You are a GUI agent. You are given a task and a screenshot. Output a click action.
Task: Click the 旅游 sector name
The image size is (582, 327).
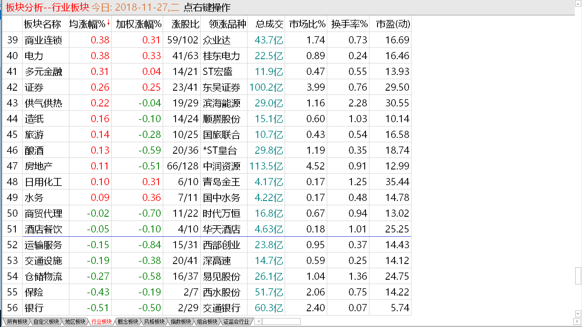pos(34,135)
